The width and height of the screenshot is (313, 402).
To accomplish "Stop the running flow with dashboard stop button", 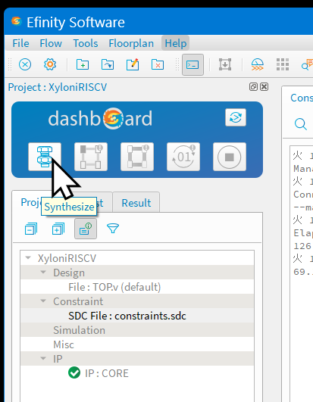I will click(x=230, y=157).
